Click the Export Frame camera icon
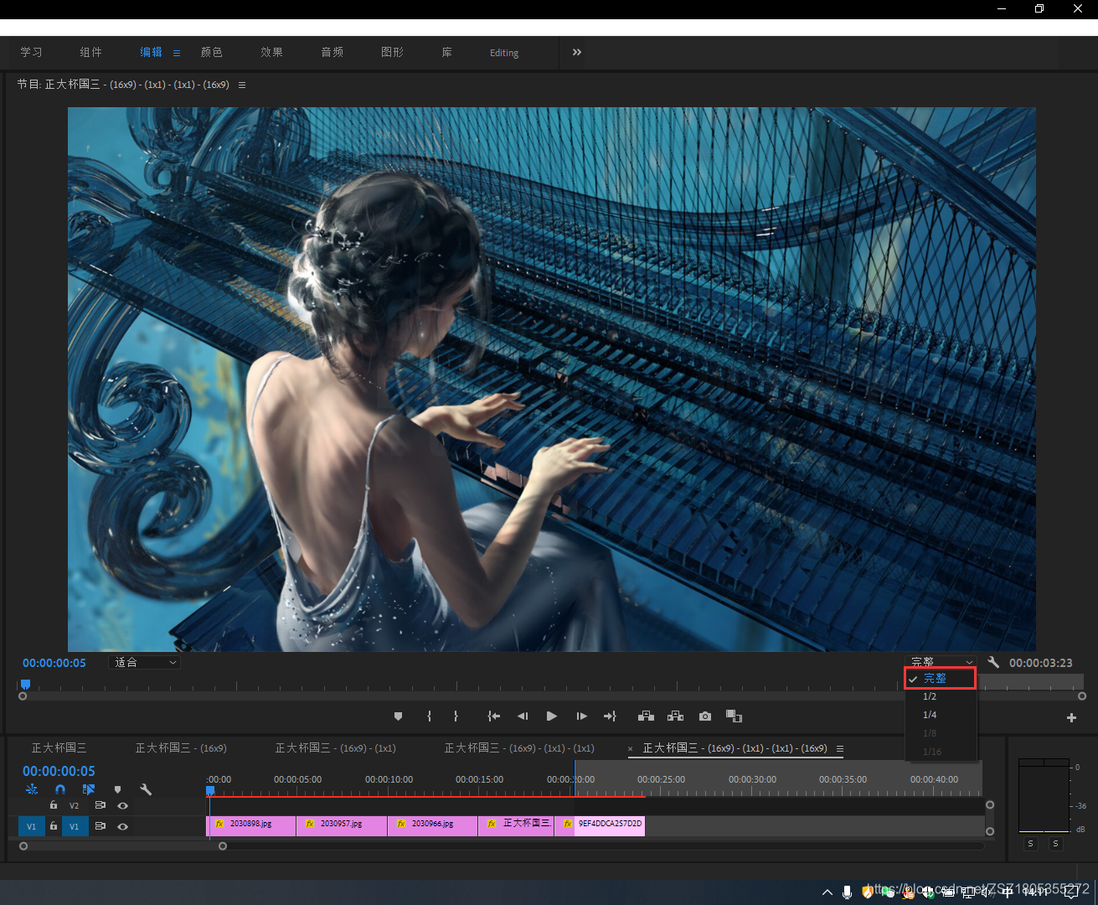 705,716
